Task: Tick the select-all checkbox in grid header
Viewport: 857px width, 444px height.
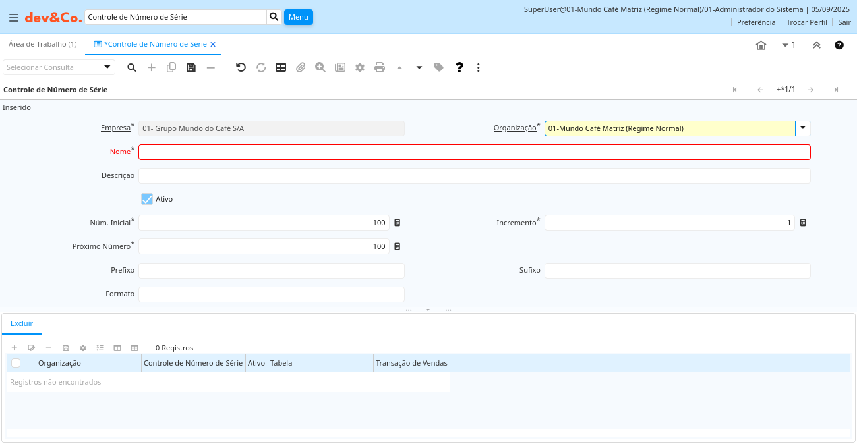Action: (16, 363)
